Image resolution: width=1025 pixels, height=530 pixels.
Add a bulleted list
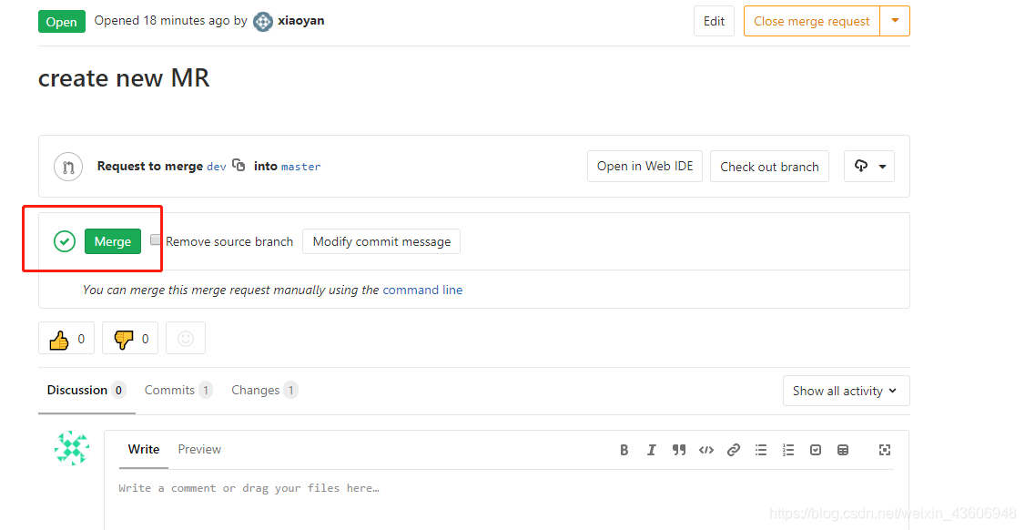click(761, 450)
